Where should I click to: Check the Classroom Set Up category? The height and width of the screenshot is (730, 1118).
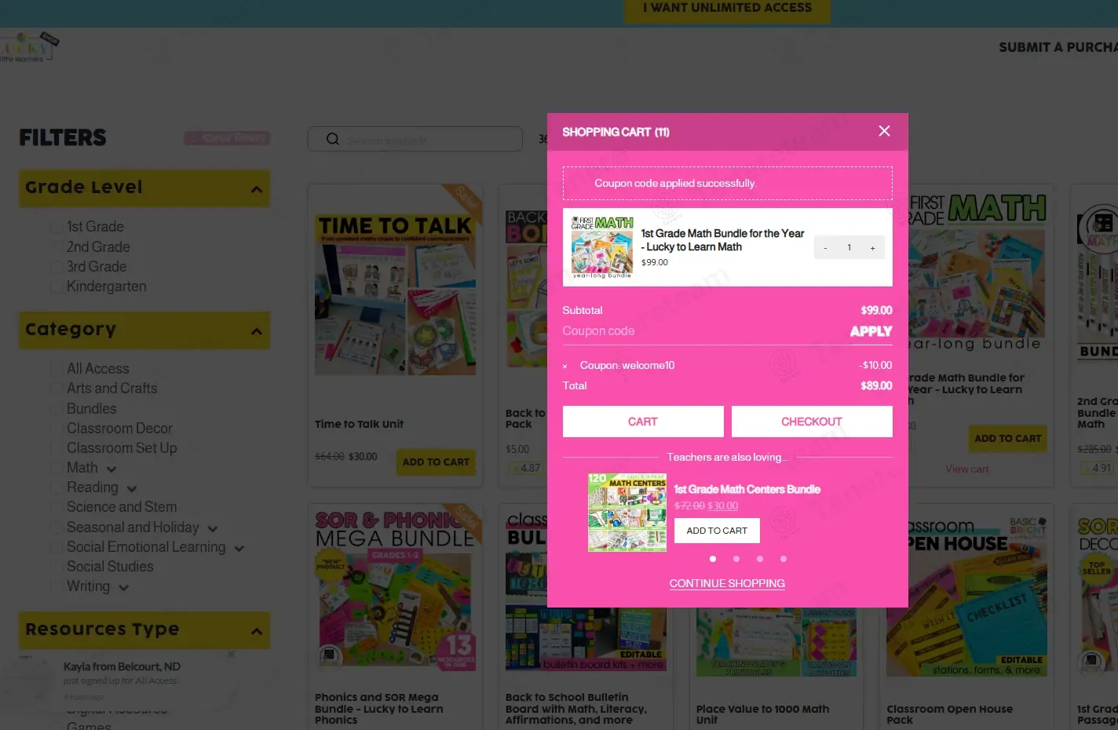pyautogui.click(x=57, y=448)
